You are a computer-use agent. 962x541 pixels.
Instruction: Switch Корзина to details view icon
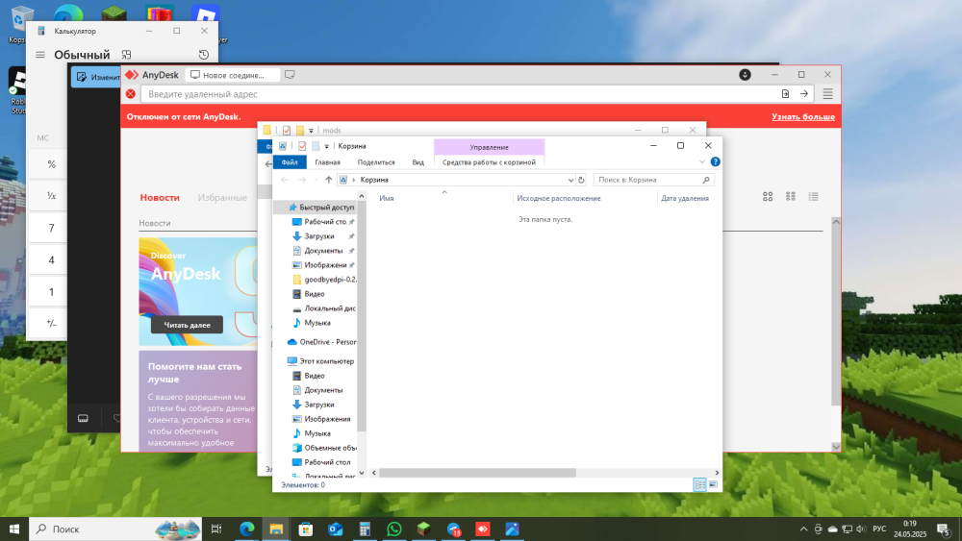(699, 484)
